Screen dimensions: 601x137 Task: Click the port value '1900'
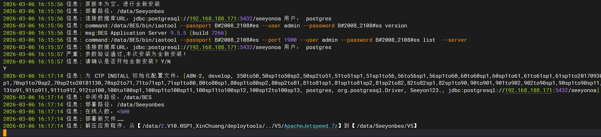pyautogui.click(x=290, y=40)
